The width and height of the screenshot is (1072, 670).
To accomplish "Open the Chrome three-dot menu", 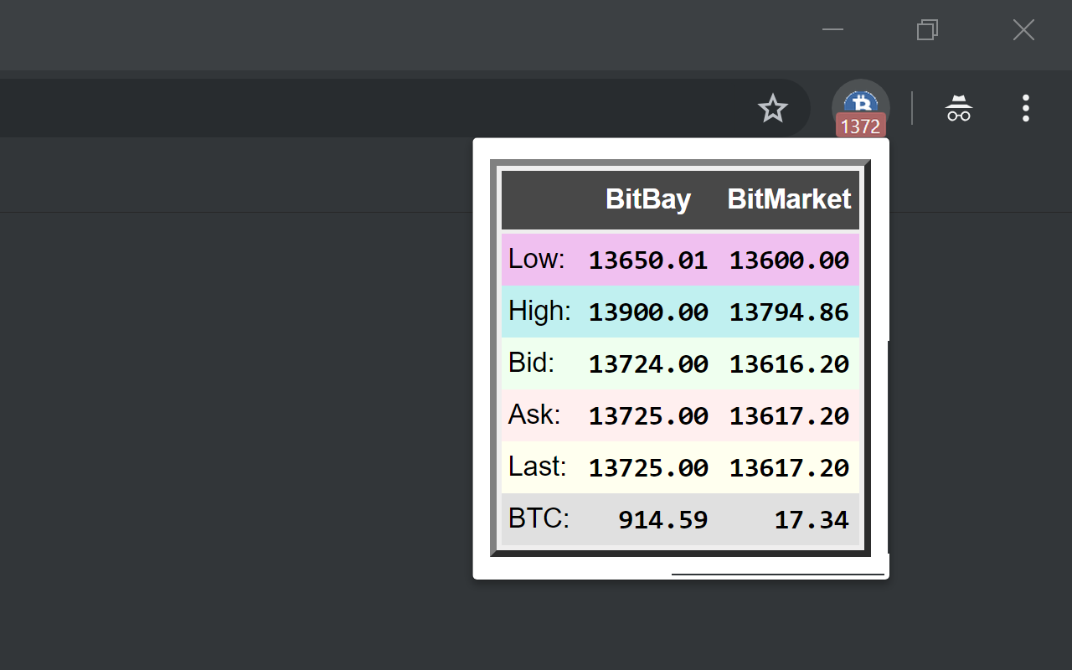I will (1026, 108).
